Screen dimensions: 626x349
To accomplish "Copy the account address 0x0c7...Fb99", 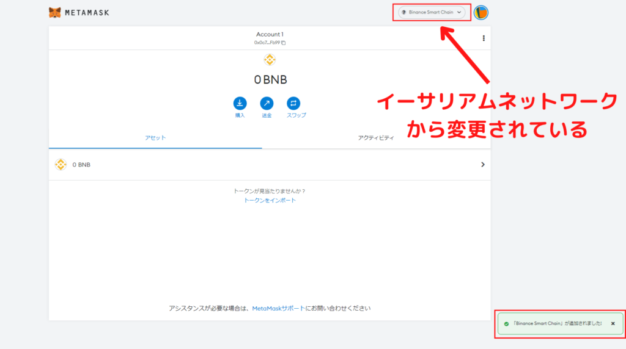I will (270, 43).
